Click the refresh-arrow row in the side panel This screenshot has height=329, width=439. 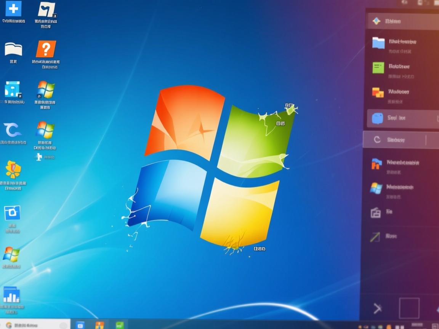point(394,140)
